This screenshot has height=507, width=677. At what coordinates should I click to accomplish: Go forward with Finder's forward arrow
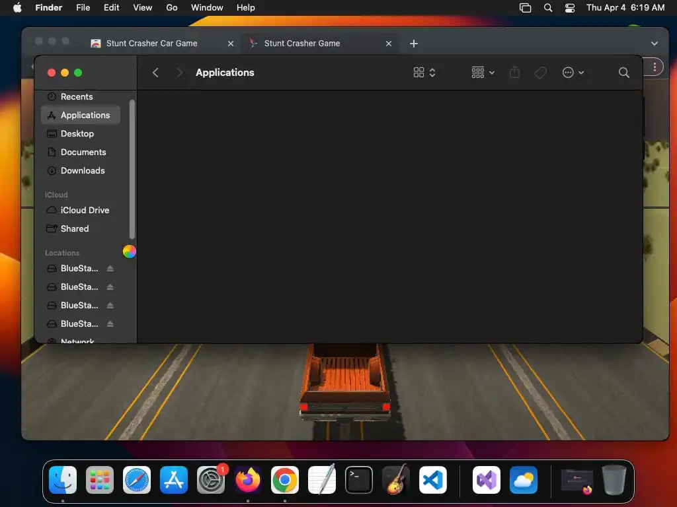(180, 73)
